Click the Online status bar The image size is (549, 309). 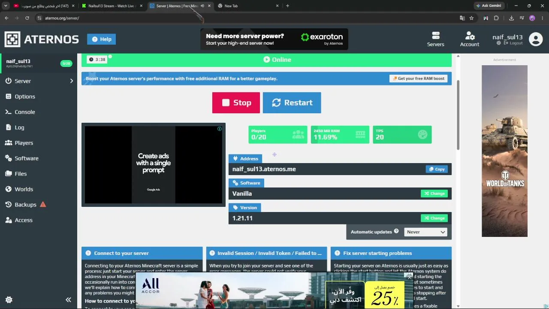tap(266, 60)
